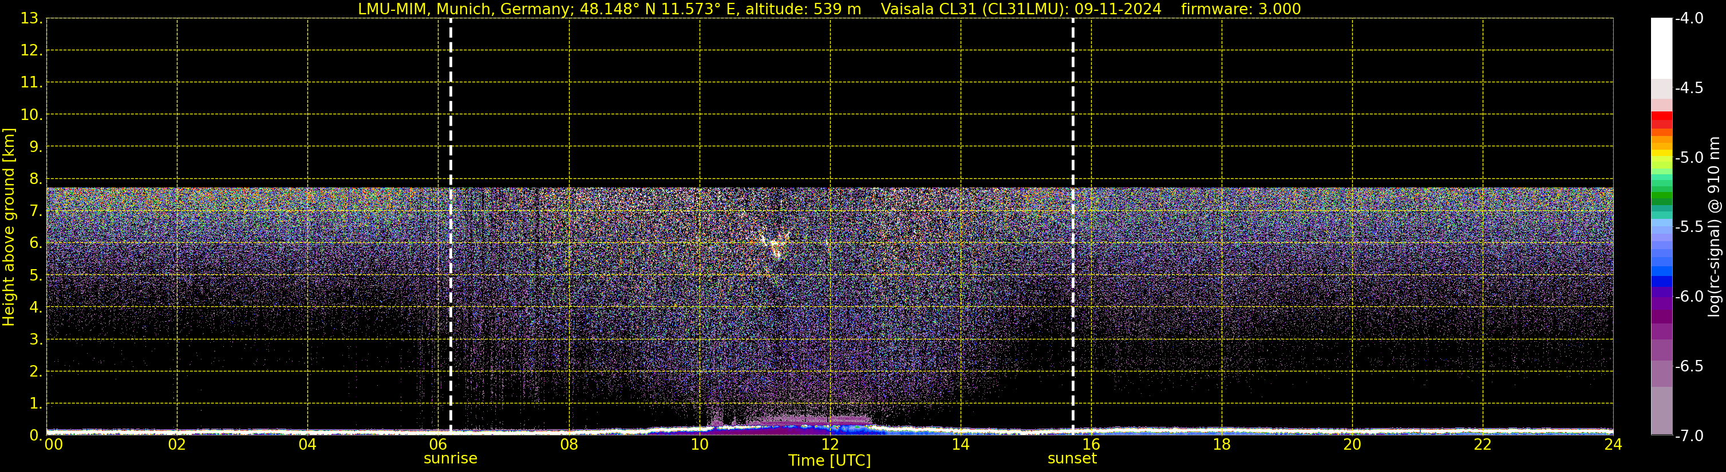Click the 'Height above ground [km]' axis title
Viewport: 1726px width, 472px height.
point(9,227)
